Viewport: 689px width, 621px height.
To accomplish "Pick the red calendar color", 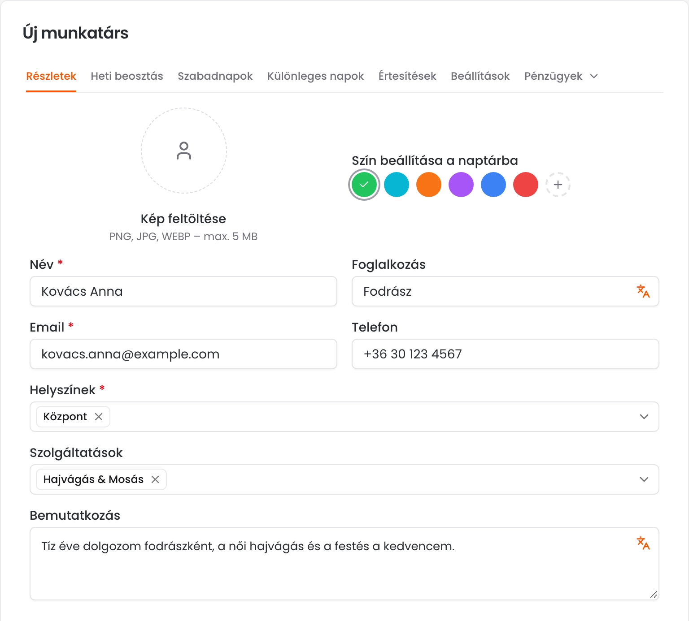I will point(526,185).
